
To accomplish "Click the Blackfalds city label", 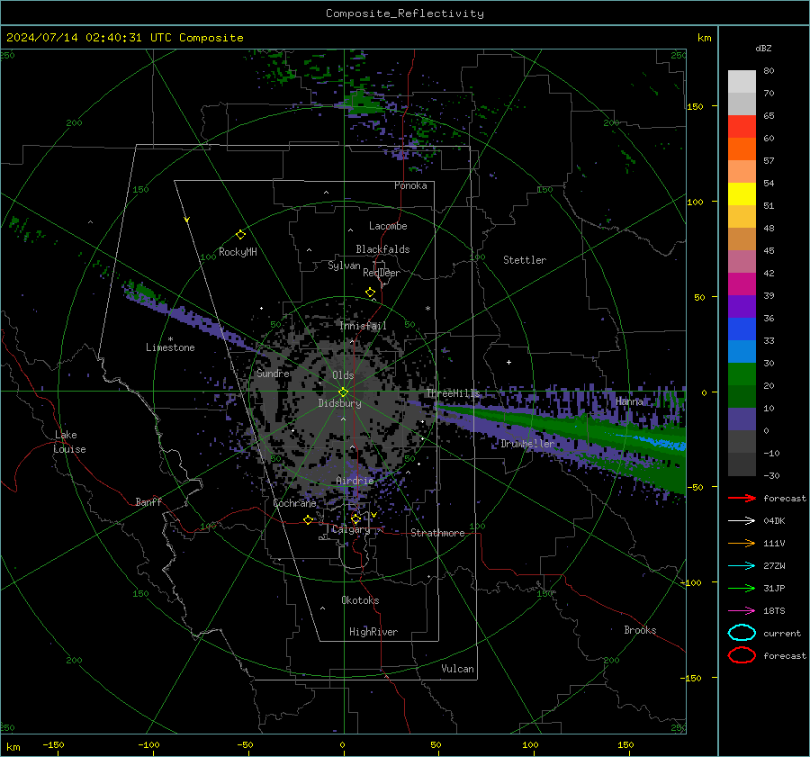I will click(x=382, y=249).
